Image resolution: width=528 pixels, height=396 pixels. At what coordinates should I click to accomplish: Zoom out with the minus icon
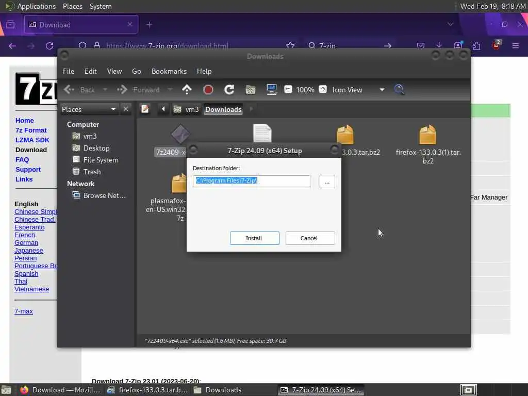pos(288,89)
